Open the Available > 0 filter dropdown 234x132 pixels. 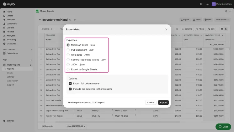pyautogui.click(x=49, y=29)
